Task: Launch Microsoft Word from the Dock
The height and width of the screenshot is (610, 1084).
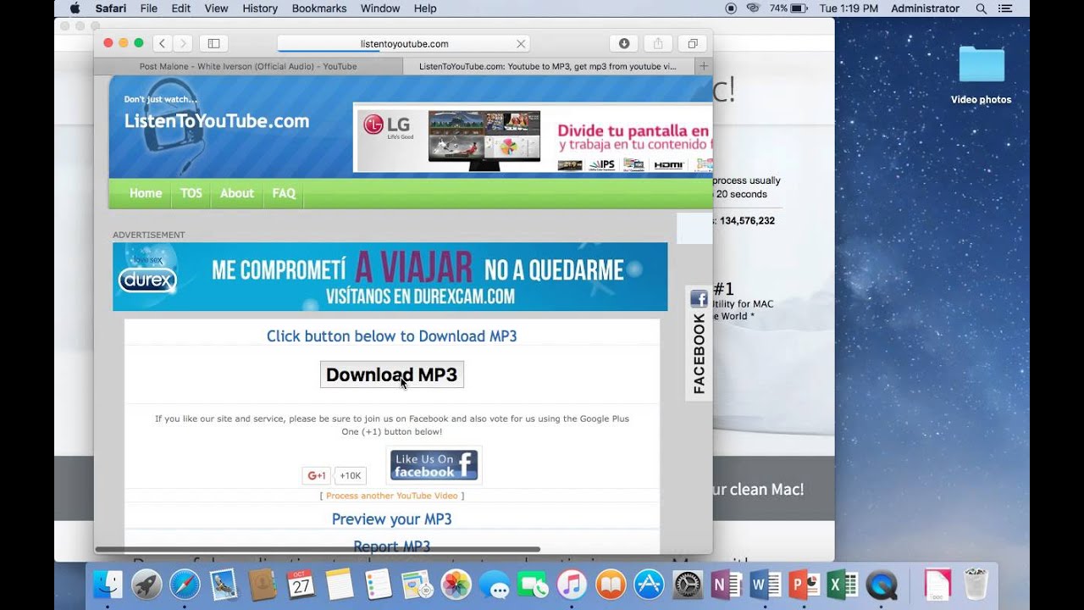Action: (766, 585)
